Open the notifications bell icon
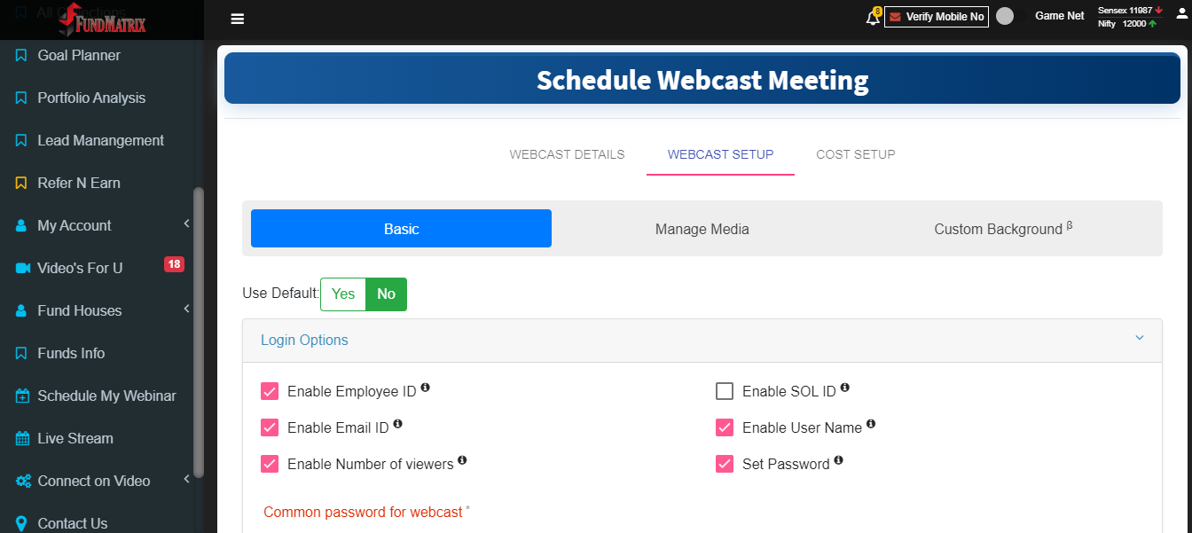The image size is (1192, 533). [873, 18]
